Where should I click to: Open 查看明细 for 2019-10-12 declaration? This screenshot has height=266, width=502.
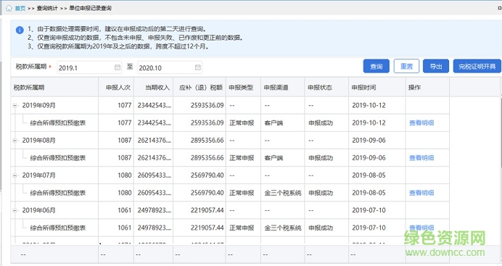coord(421,122)
